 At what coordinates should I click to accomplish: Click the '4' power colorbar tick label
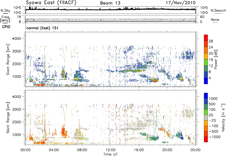(210, 78)
